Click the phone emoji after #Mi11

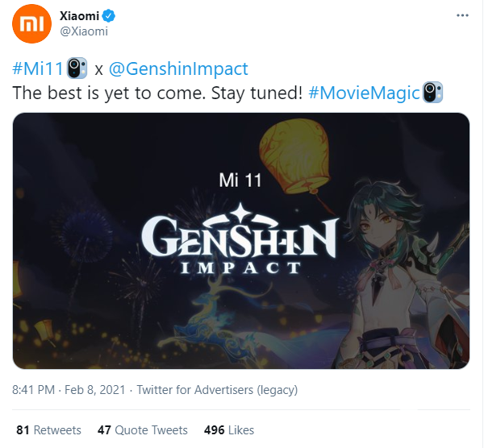pos(77,68)
